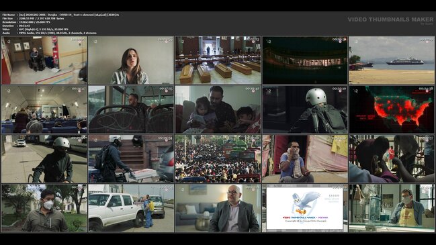Select the woman with long hair thumbnail
The height and width of the screenshot is (245, 436).
(131, 60)
